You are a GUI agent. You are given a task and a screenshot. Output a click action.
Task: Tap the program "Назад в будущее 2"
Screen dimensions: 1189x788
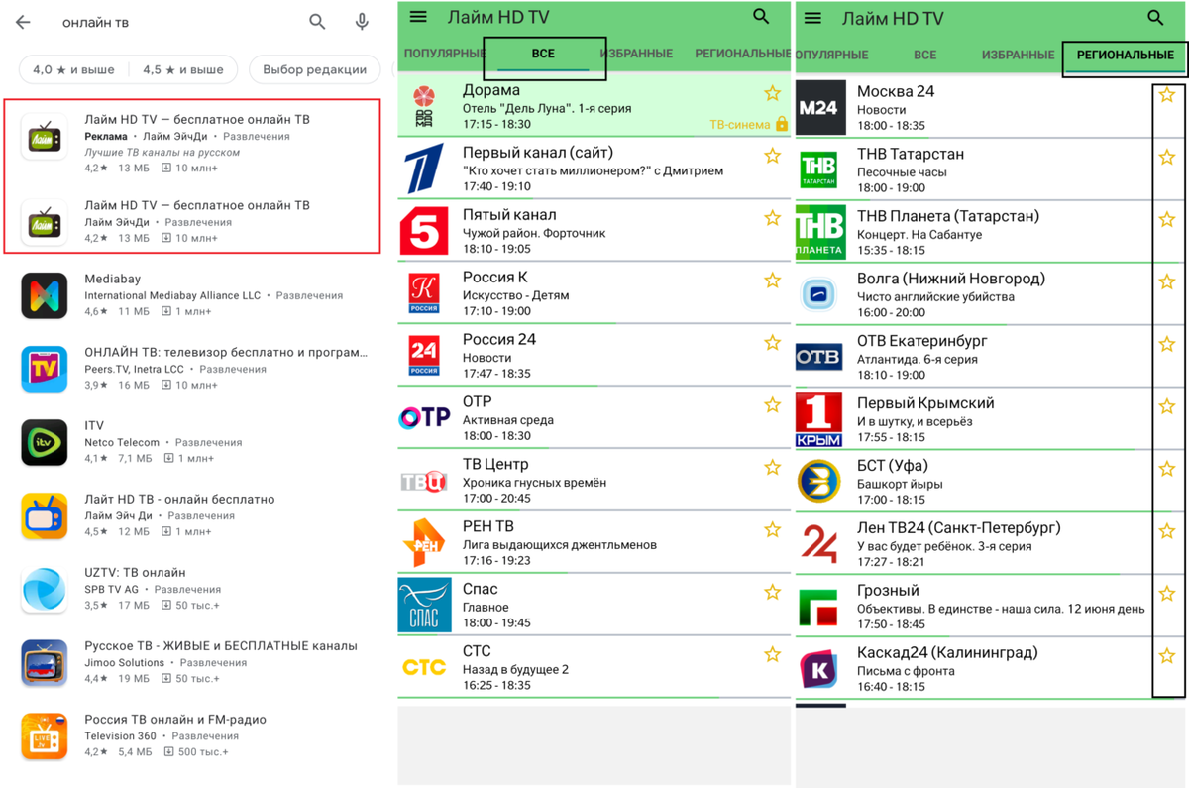[x=515, y=670]
